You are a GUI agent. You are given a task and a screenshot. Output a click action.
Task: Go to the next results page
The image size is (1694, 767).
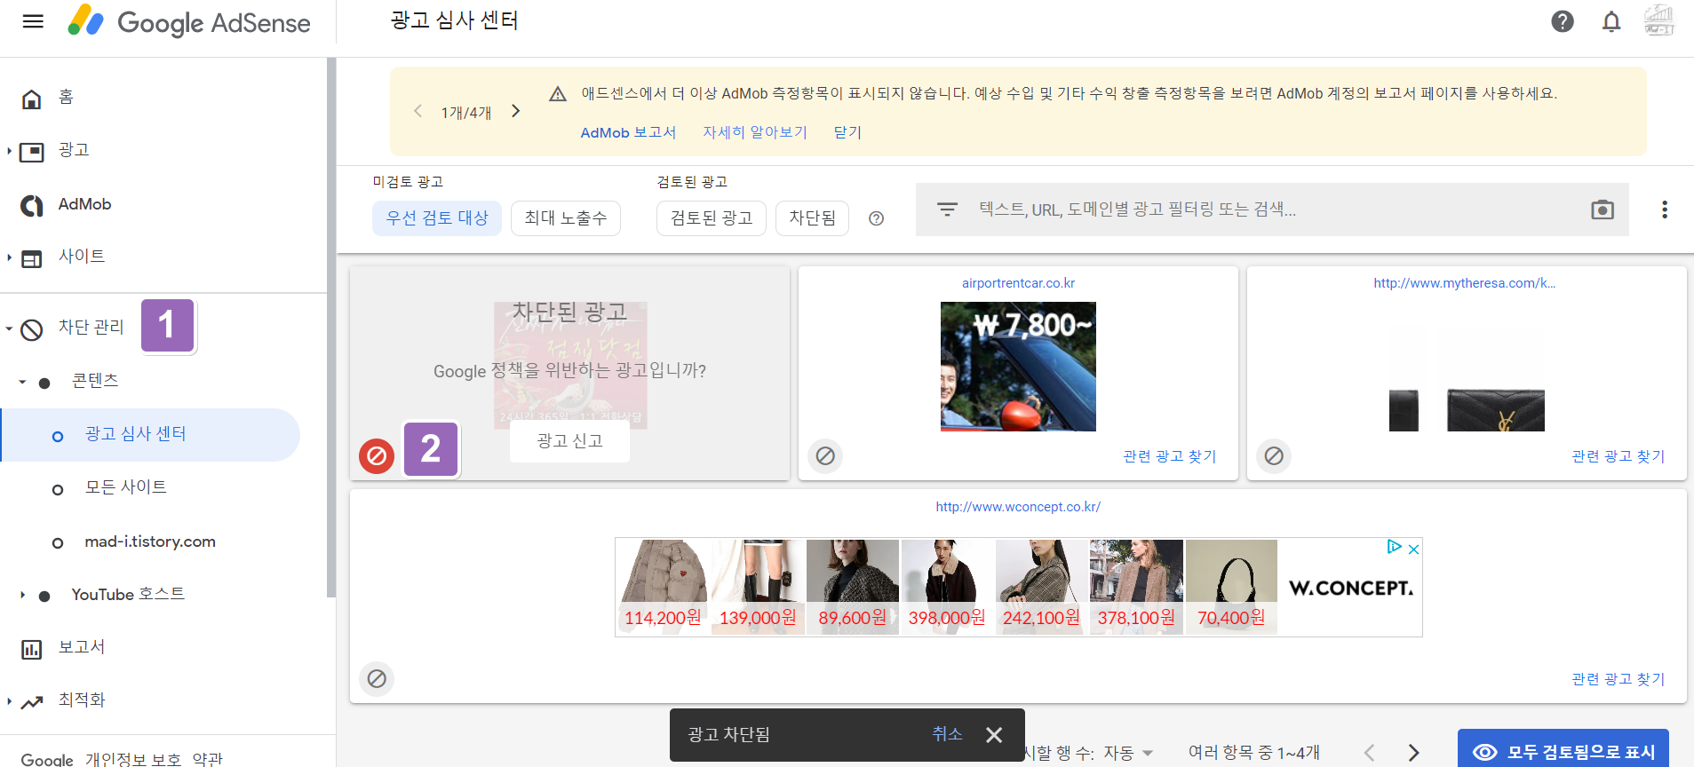point(1413,753)
